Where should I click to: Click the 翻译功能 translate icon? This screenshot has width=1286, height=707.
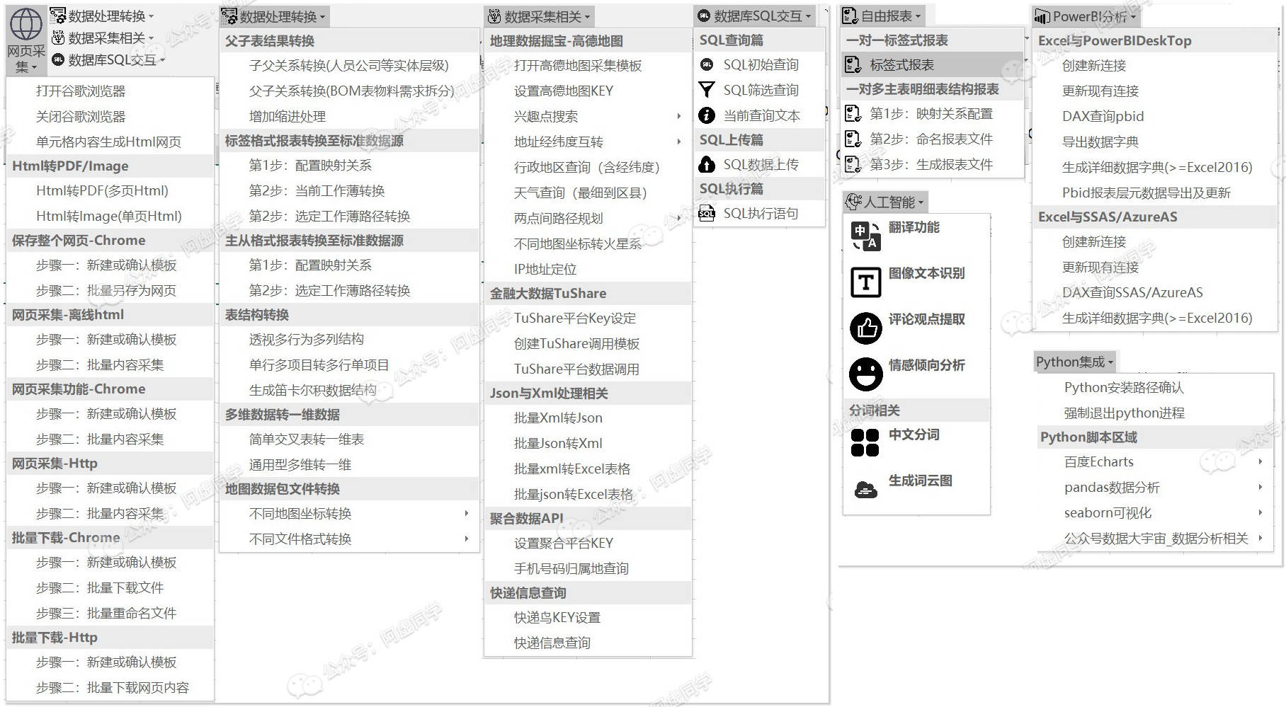(865, 236)
